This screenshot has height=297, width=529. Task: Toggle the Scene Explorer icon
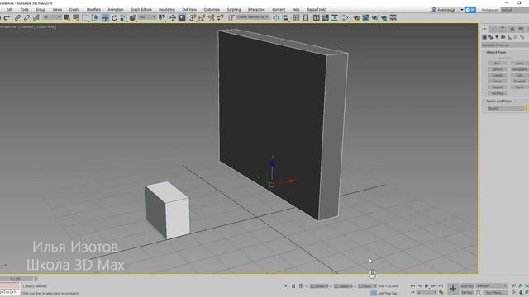pyautogui.click(x=296, y=18)
